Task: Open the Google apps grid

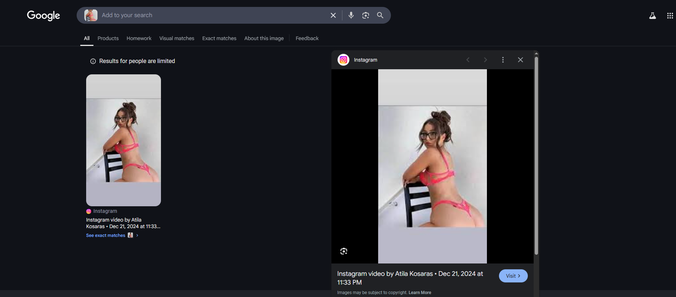Action: coord(670,16)
